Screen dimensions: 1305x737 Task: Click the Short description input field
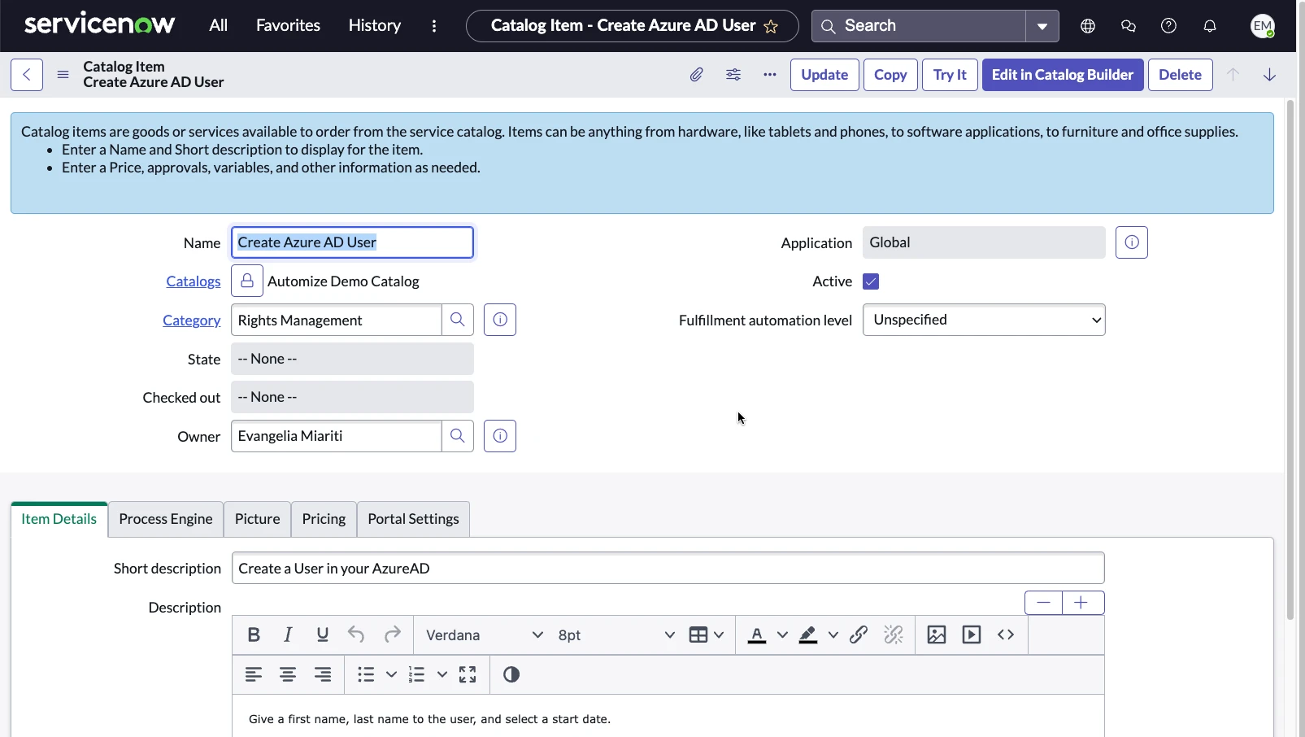coord(668,569)
